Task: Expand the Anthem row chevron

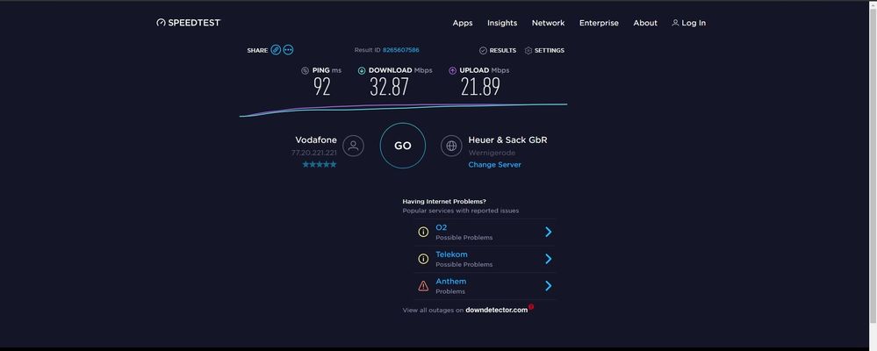Action: pyautogui.click(x=548, y=286)
